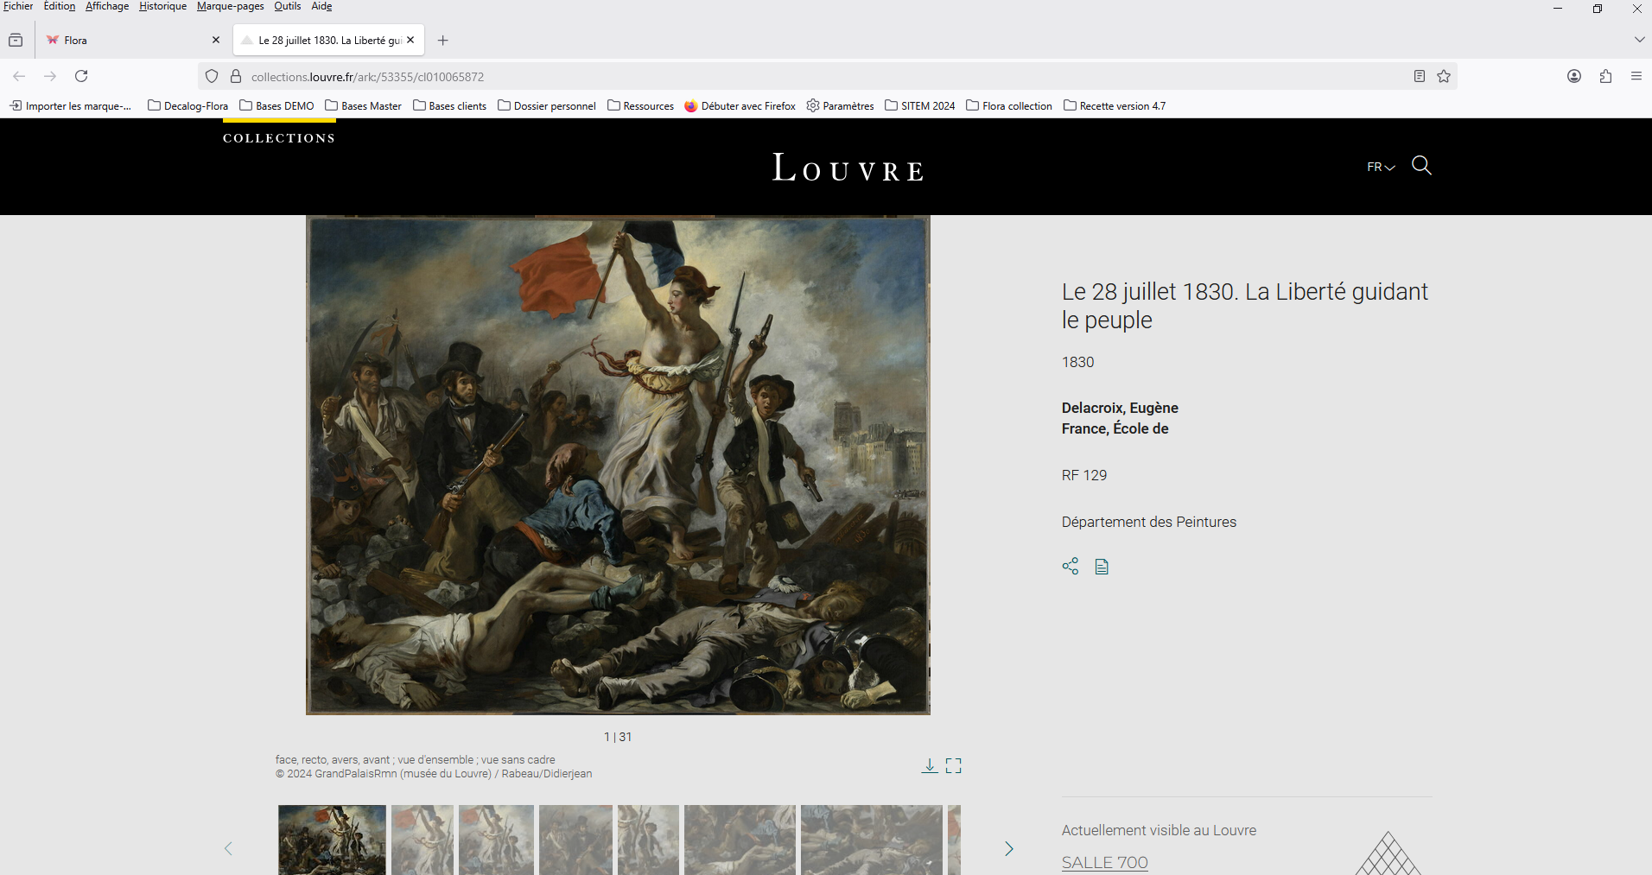Open the list all tabs chevron
The height and width of the screenshot is (875, 1652).
[1639, 40]
